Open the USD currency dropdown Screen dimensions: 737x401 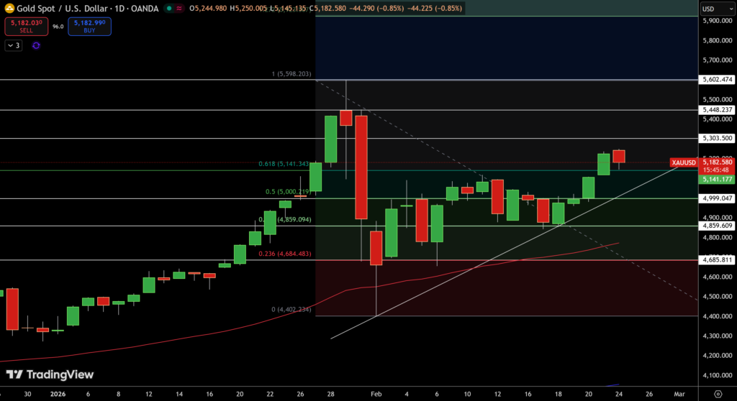tap(716, 9)
